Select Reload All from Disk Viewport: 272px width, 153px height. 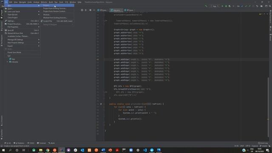[x=23, y=33]
